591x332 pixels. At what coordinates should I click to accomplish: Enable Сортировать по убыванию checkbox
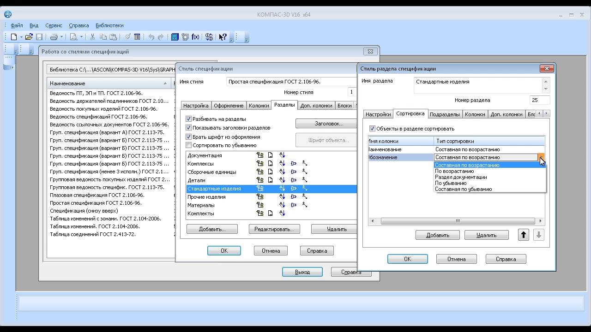click(188, 145)
